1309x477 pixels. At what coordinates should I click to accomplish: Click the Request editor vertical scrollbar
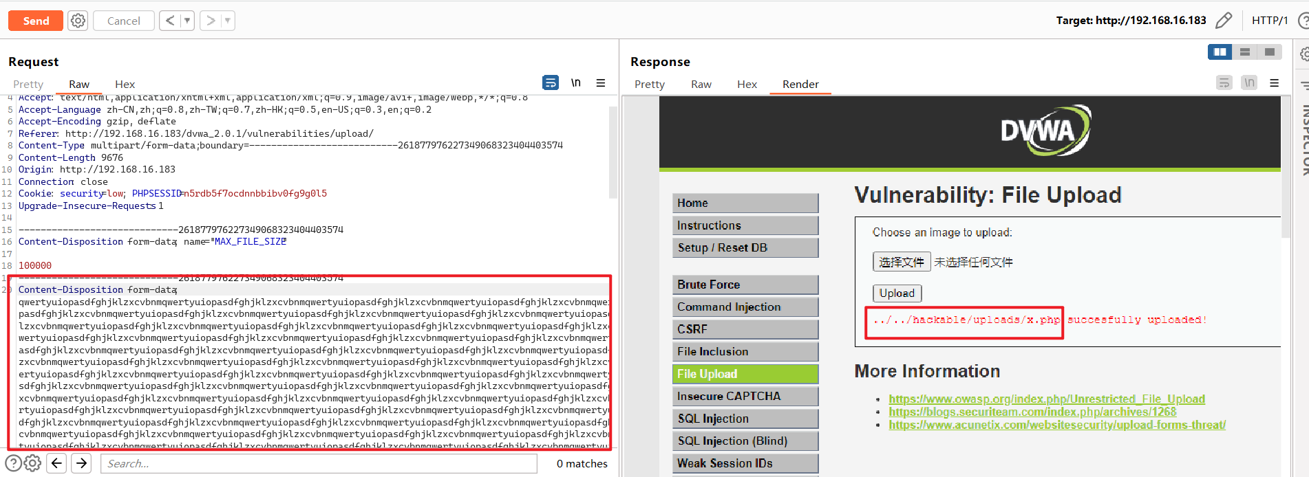pos(613,152)
